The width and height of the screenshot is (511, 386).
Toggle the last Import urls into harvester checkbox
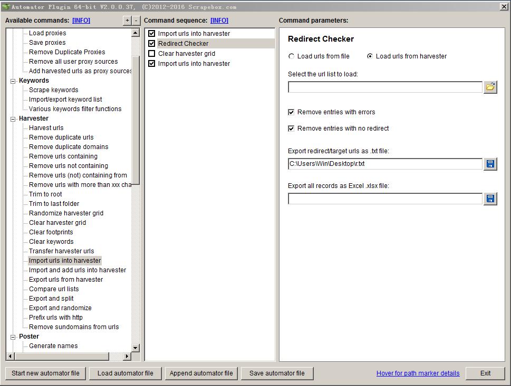pyautogui.click(x=151, y=64)
